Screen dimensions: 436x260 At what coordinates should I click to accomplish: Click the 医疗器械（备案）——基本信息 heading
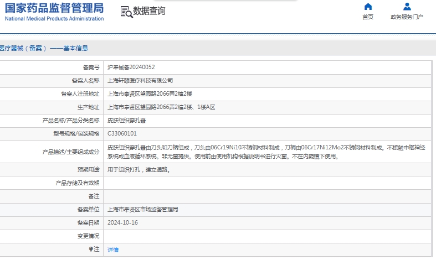coord(44,48)
